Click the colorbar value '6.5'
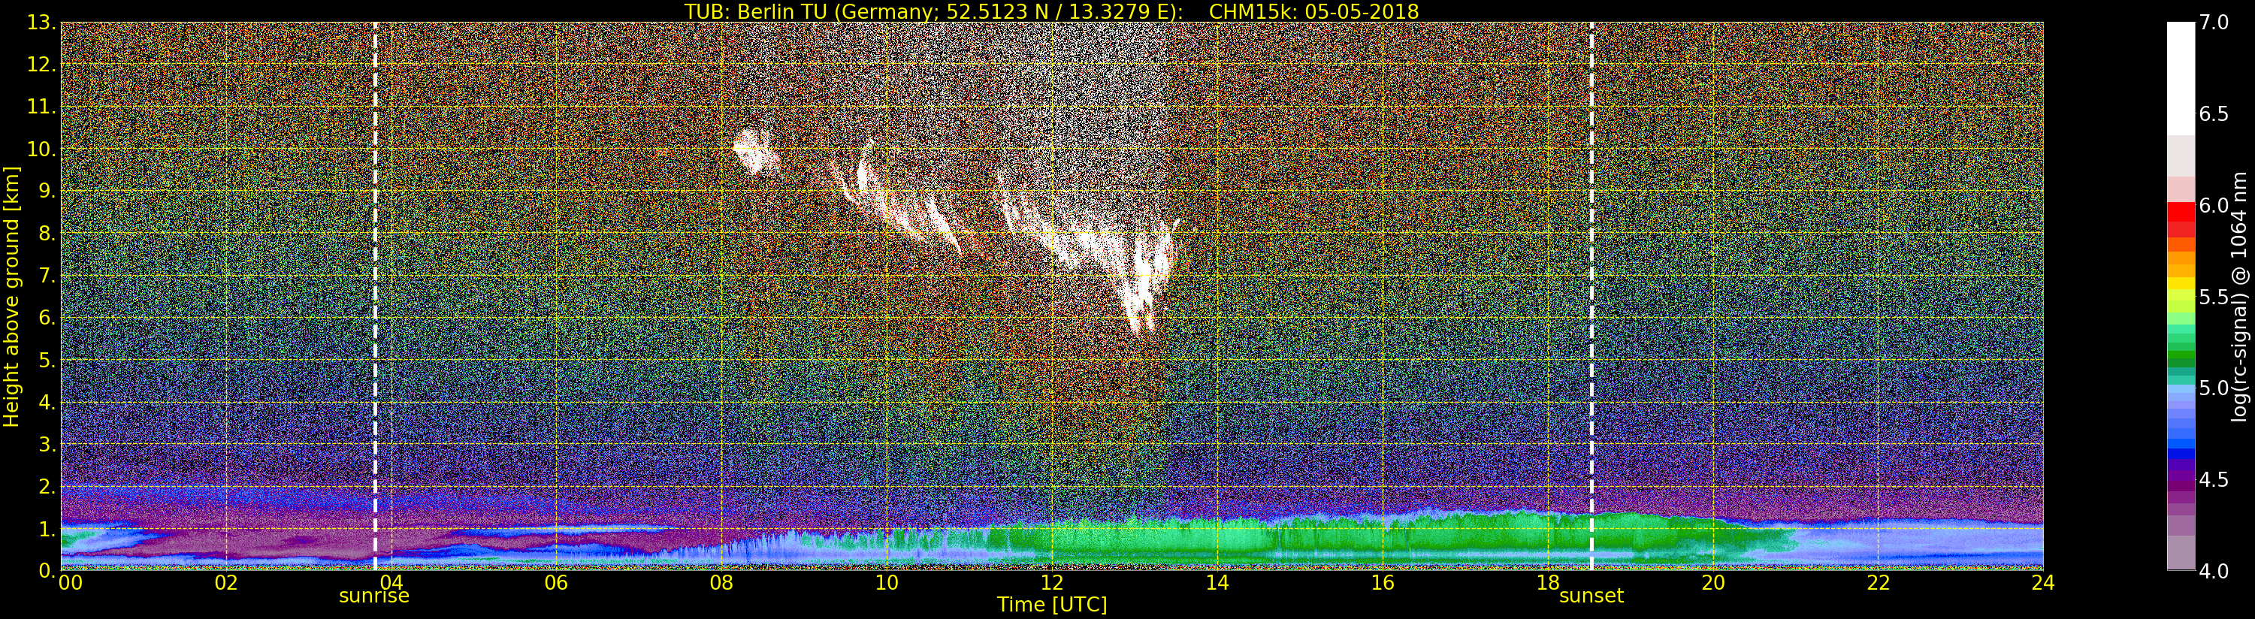The height and width of the screenshot is (619, 2255). click(2214, 114)
